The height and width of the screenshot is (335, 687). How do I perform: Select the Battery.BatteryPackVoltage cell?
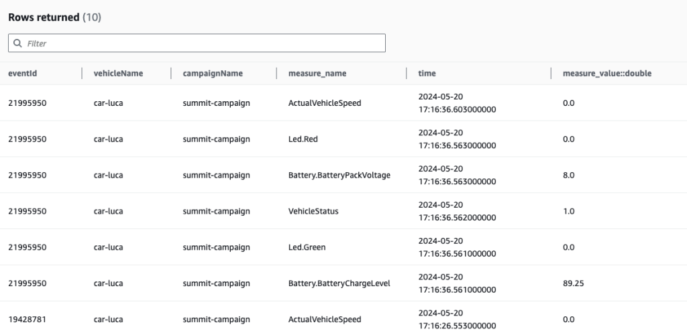coord(339,175)
